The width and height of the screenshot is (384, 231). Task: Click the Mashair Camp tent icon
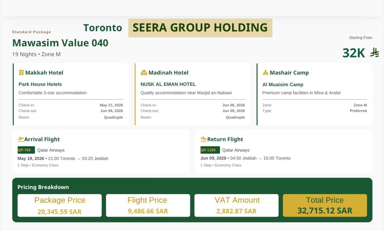[x=266, y=73]
